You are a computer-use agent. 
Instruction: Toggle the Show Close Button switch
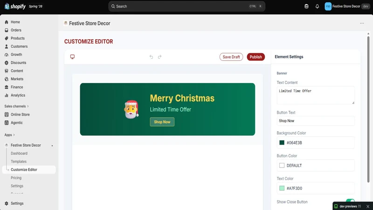coord(350,202)
